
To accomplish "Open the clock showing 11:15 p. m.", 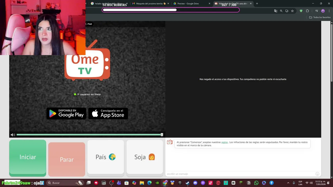I will click(320, 183).
